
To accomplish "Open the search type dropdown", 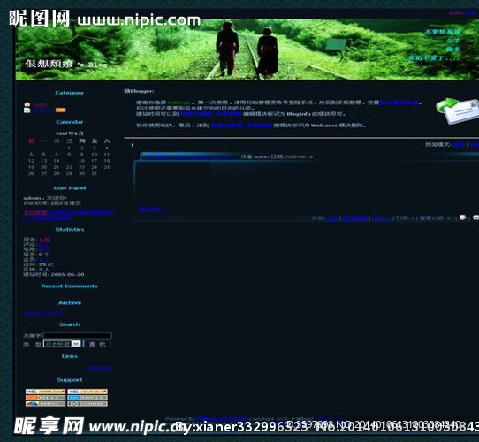I will coord(62,344).
